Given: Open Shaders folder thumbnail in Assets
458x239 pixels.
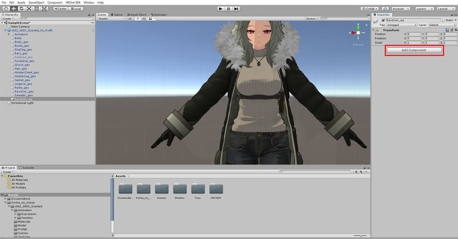Looking at the screenshot, I should click(180, 189).
